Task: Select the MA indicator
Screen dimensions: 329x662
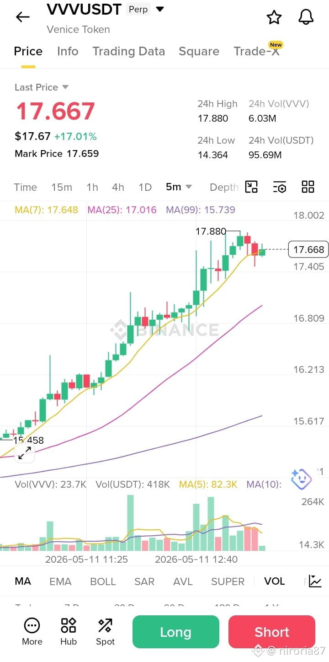Action: pos(23,581)
